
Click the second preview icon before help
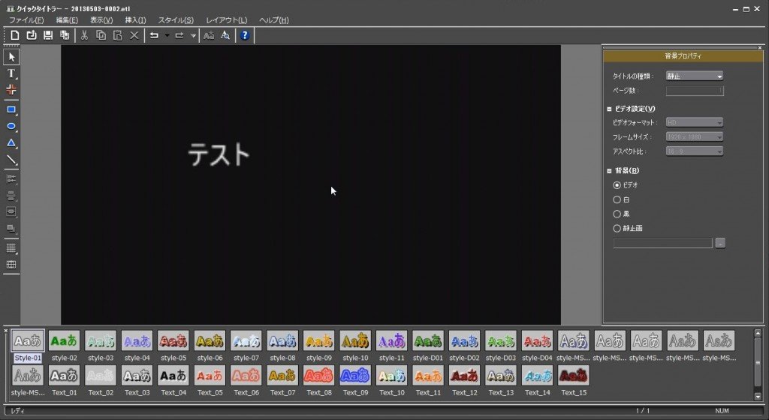(225, 35)
